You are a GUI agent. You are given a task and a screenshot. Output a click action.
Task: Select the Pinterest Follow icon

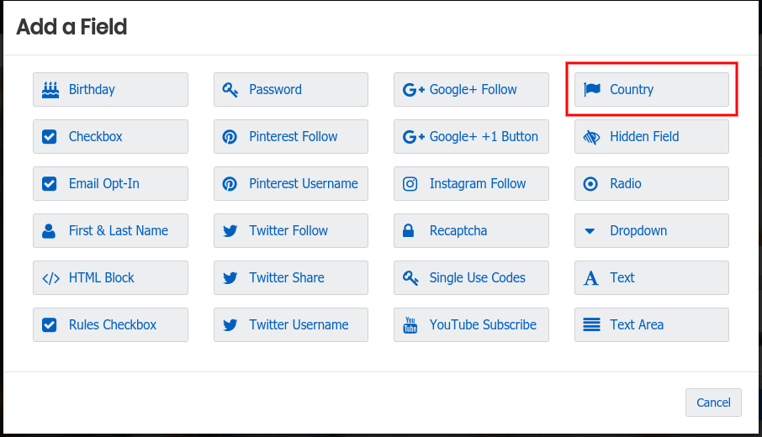click(230, 136)
